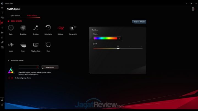
Task: Select the Basic Effects radio button
Action: (9, 21)
